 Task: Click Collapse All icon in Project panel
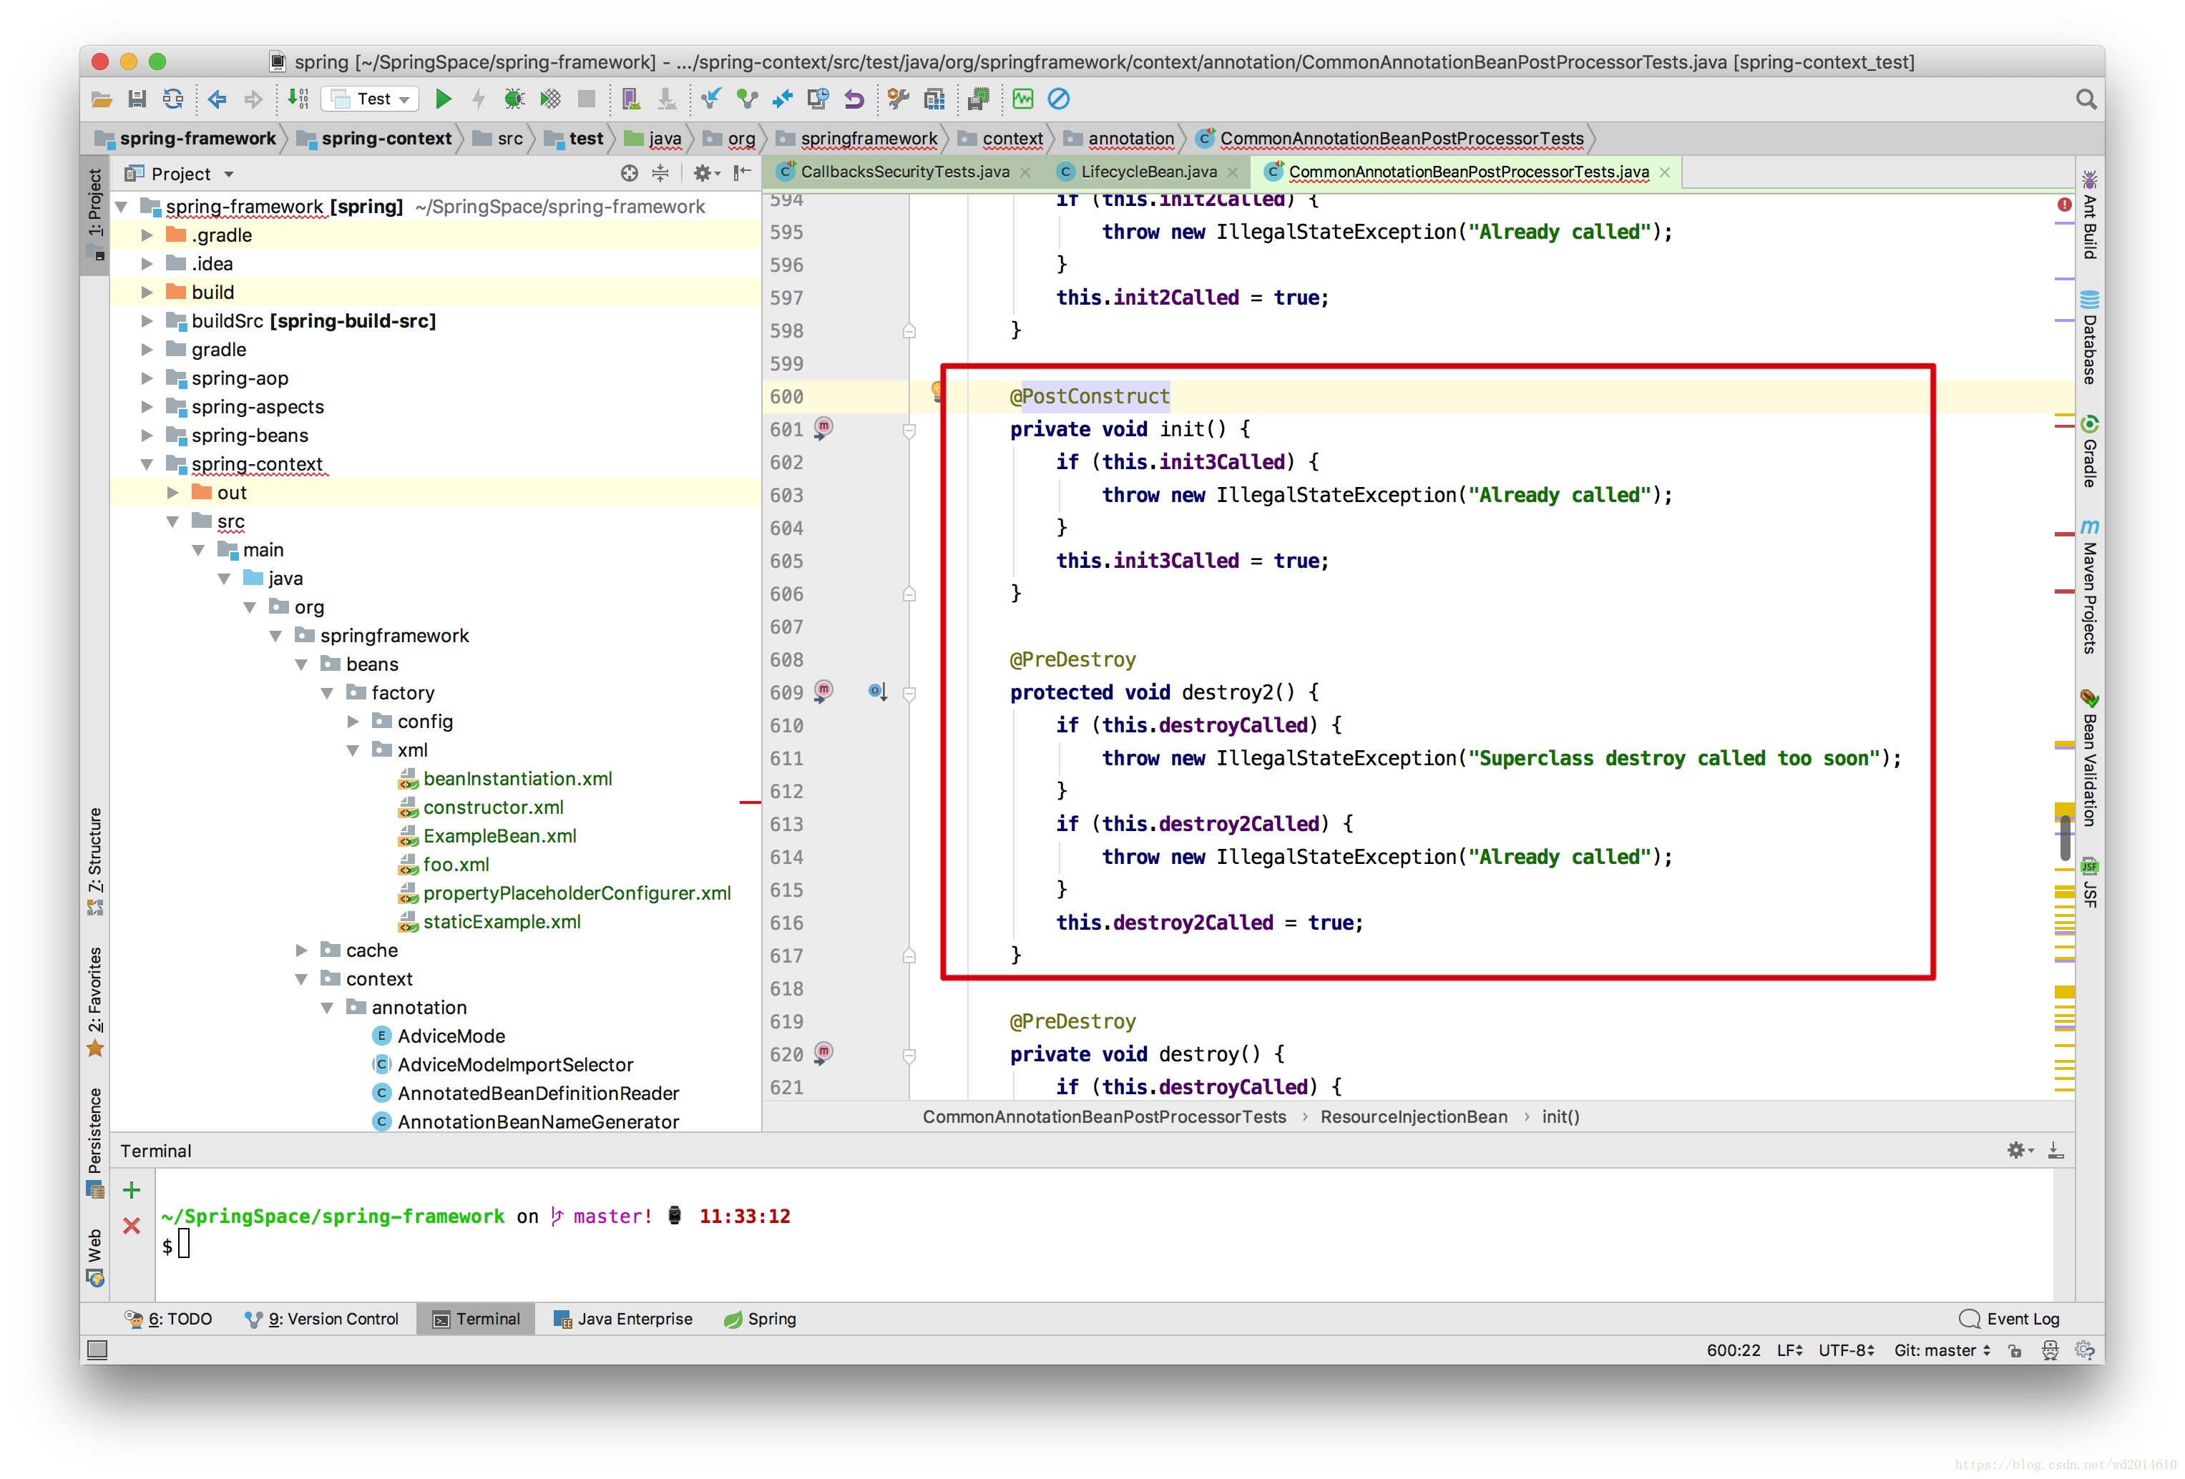[x=660, y=173]
